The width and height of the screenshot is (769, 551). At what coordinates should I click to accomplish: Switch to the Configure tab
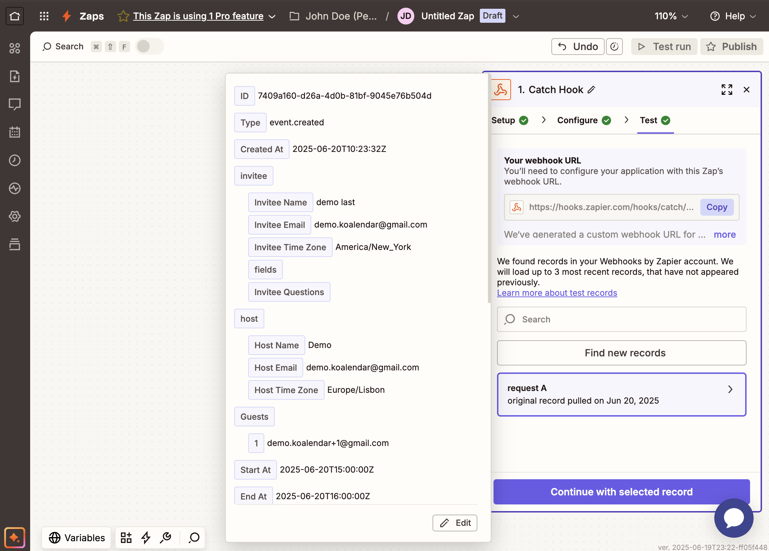point(584,120)
